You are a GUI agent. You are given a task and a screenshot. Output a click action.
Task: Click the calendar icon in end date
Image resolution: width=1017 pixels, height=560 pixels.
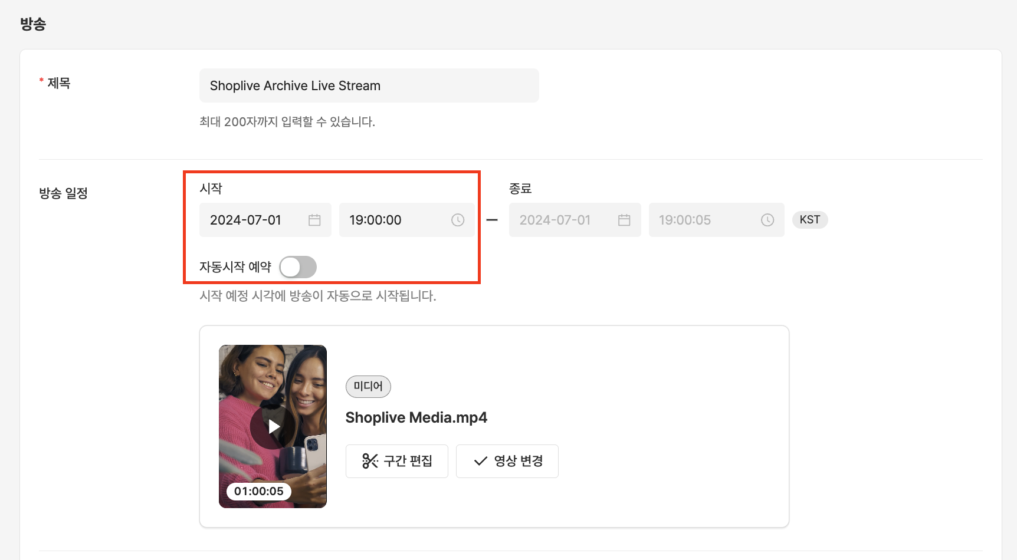click(624, 220)
